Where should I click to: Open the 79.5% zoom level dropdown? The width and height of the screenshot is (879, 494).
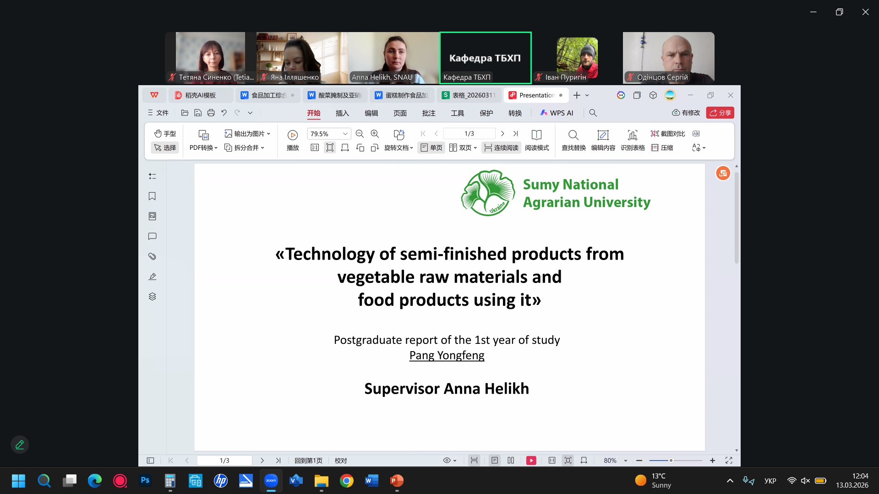(x=345, y=134)
